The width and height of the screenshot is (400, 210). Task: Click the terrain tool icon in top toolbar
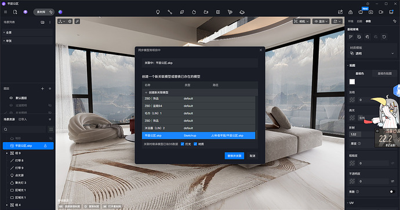pyautogui.click(x=242, y=12)
